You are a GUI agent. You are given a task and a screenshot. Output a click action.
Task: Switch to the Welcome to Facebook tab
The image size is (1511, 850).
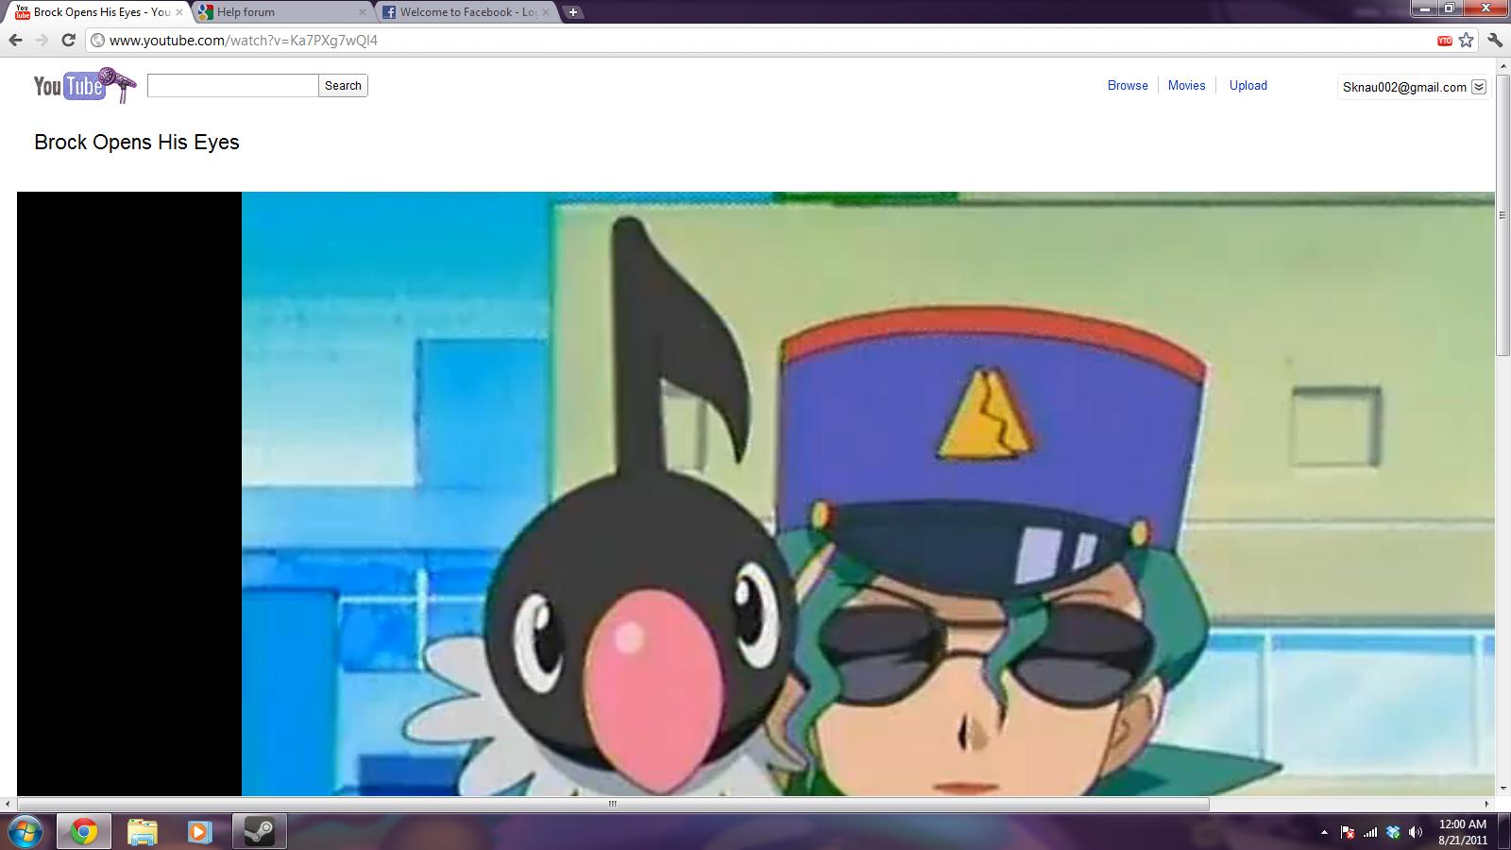[x=466, y=12]
